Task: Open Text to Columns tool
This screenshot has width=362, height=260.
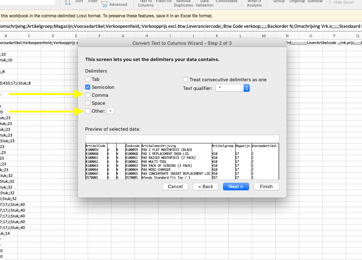Action: pyautogui.click(x=146, y=3)
